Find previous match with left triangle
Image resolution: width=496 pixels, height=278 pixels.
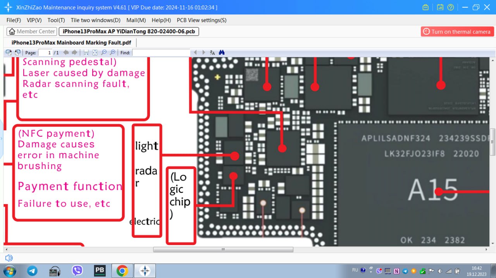tap(195, 53)
